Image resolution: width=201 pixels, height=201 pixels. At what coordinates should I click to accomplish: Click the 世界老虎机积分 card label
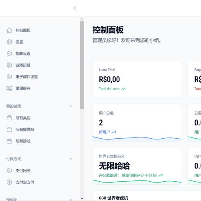[x=112, y=156]
